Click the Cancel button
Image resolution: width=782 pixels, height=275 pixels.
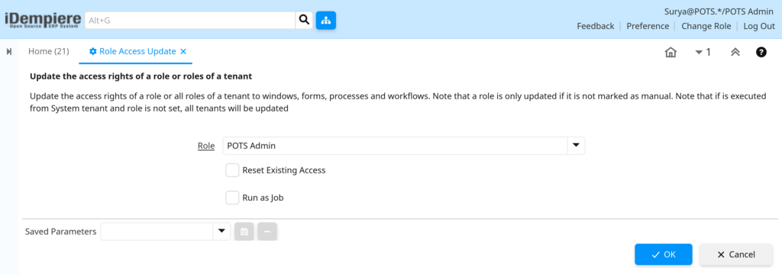point(736,254)
